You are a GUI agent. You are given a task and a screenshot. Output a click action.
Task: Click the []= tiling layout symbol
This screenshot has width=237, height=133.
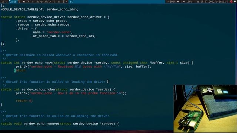click(x=65, y=1)
